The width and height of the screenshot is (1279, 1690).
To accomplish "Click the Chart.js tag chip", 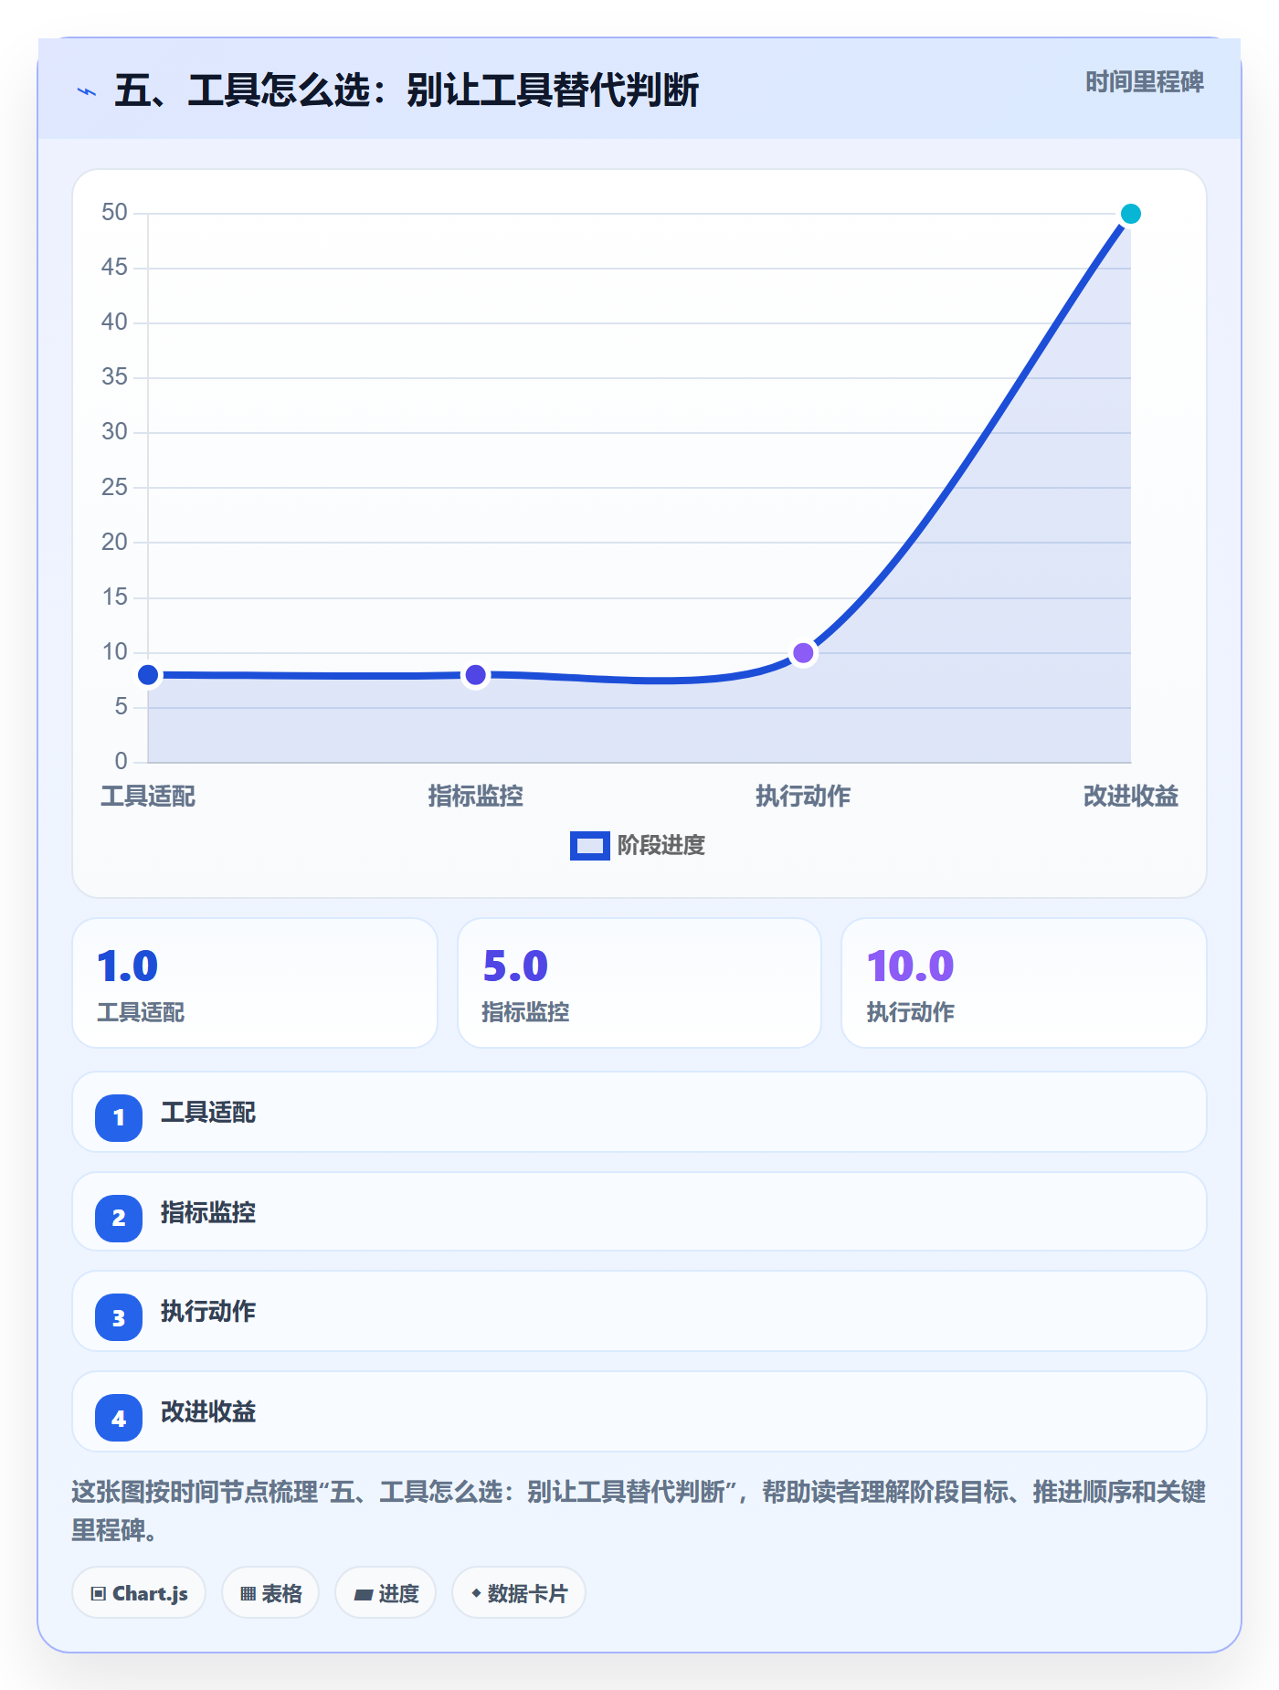I will click(x=139, y=1593).
